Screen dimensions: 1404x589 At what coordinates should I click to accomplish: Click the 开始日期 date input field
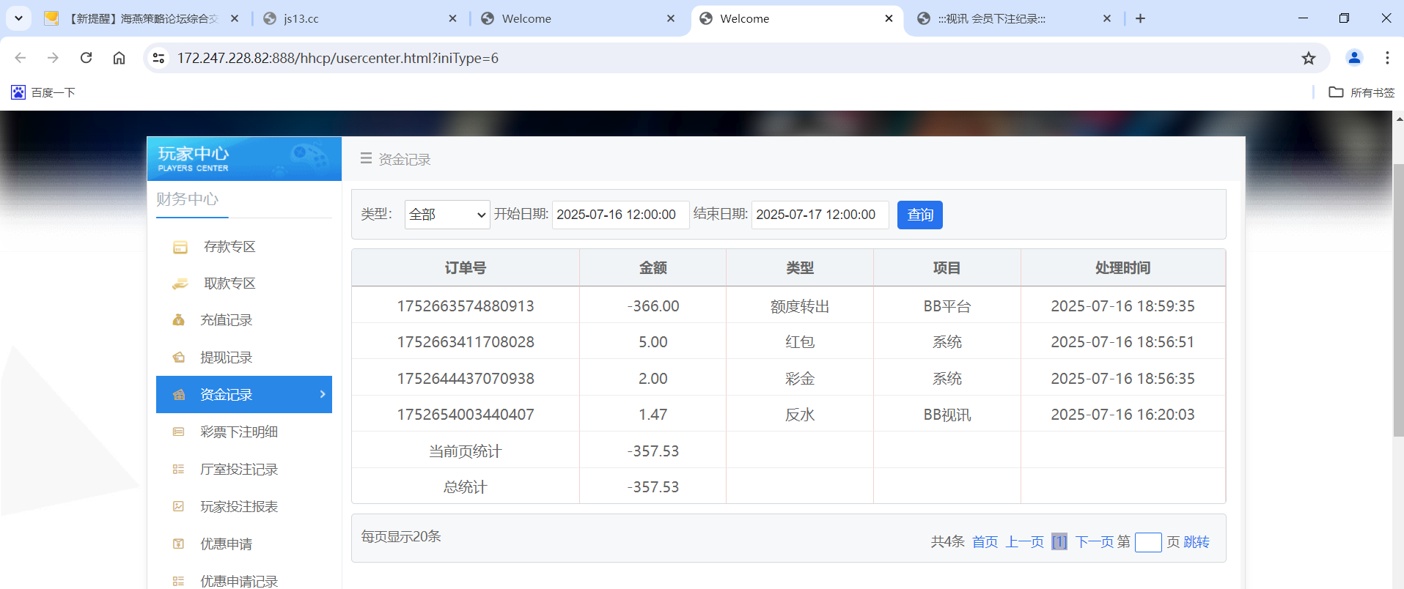(620, 215)
